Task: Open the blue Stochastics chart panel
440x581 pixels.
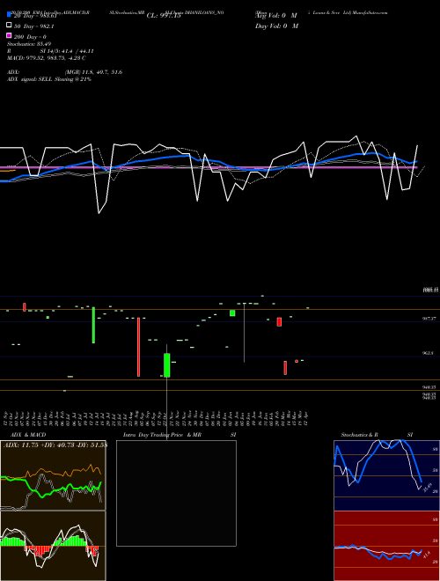Action: coord(386,475)
